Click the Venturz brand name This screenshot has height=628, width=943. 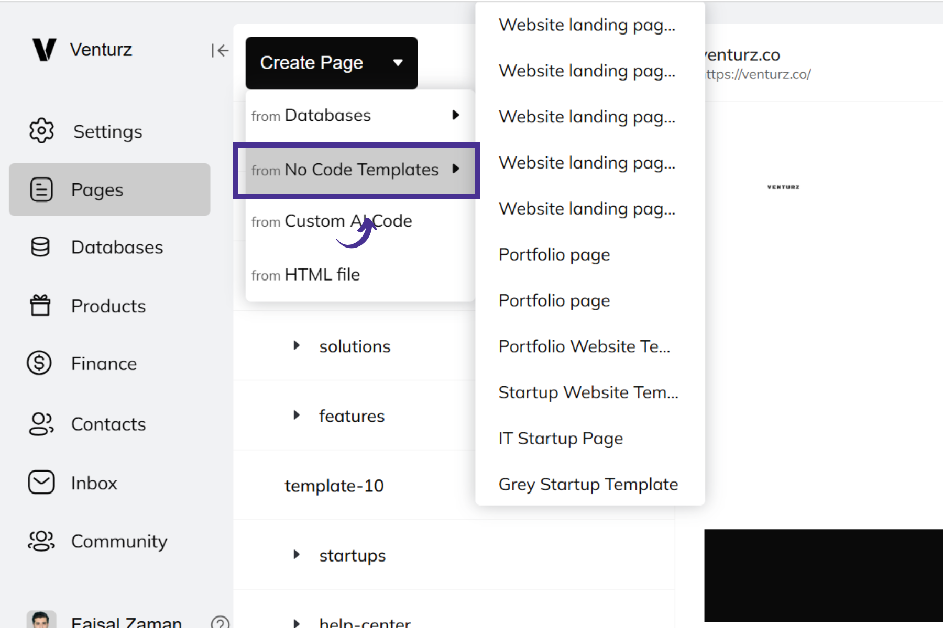(x=101, y=50)
